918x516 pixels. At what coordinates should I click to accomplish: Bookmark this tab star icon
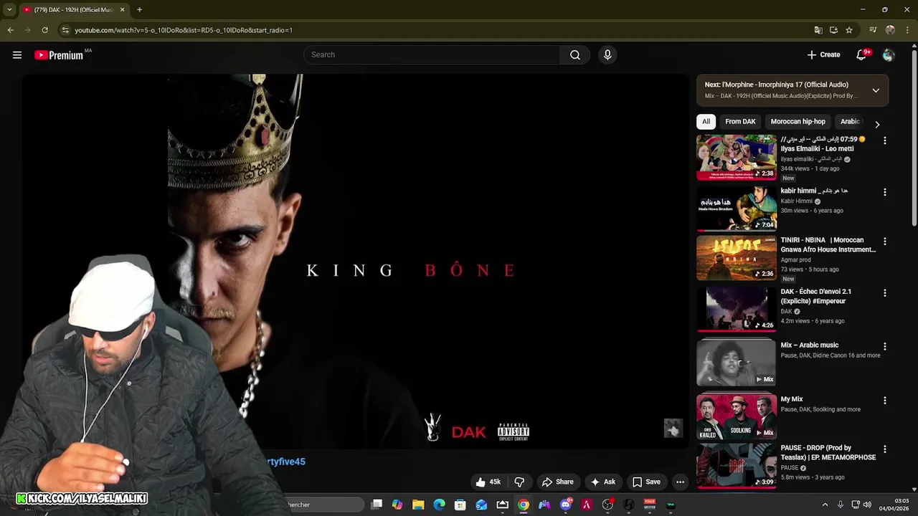point(849,30)
